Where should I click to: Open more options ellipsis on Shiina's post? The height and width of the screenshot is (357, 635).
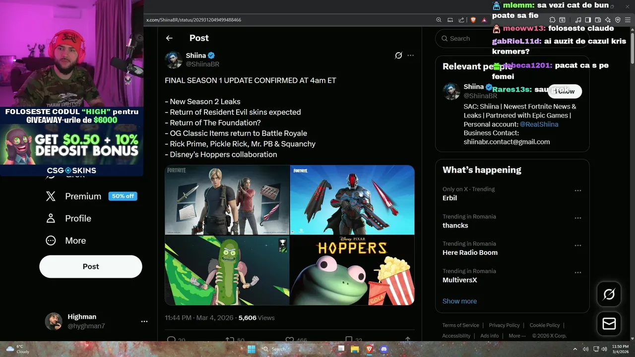[410, 56]
